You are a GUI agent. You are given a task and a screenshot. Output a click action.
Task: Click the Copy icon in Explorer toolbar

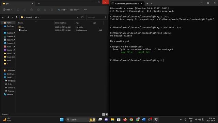(25, 10)
